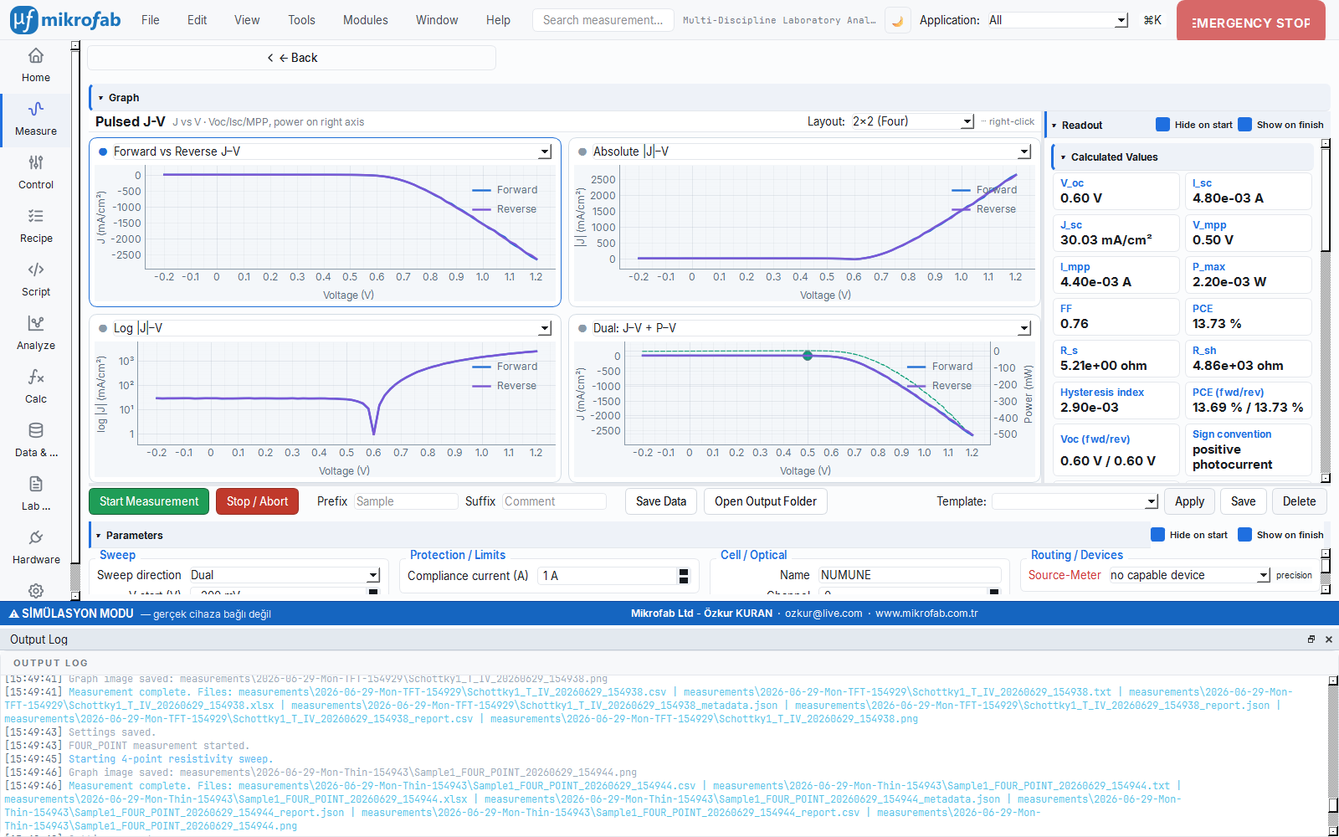Toggle Readout Hide on start checkbox

coord(1162,125)
